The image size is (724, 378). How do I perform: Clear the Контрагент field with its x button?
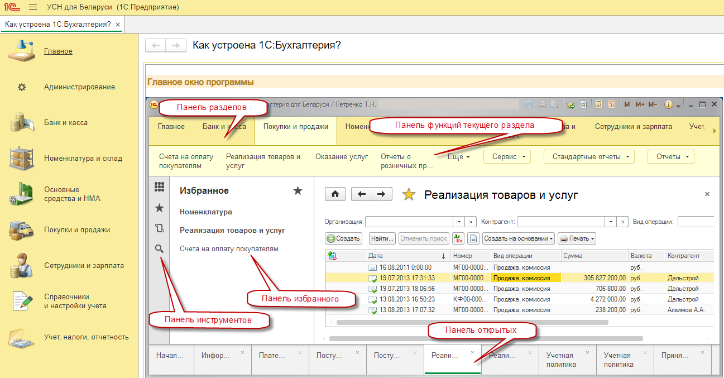click(623, 222)
